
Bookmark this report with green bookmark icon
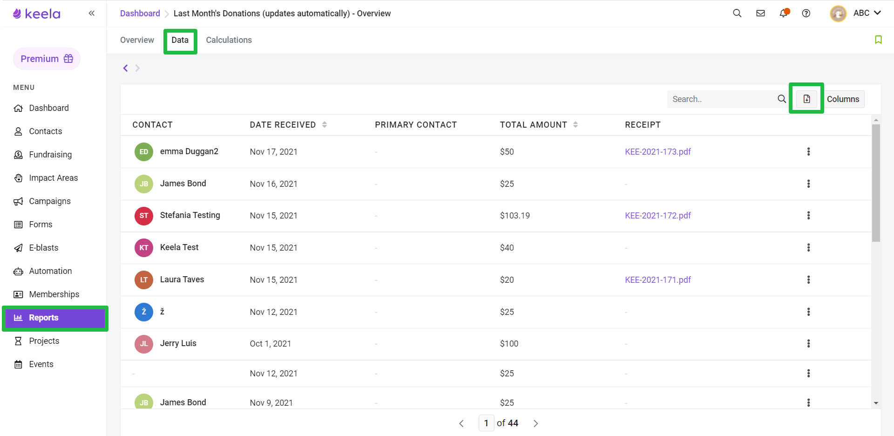878,40
